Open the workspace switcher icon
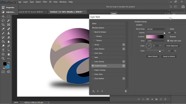Viewport: 186px width, 104px height. [176, 7]
